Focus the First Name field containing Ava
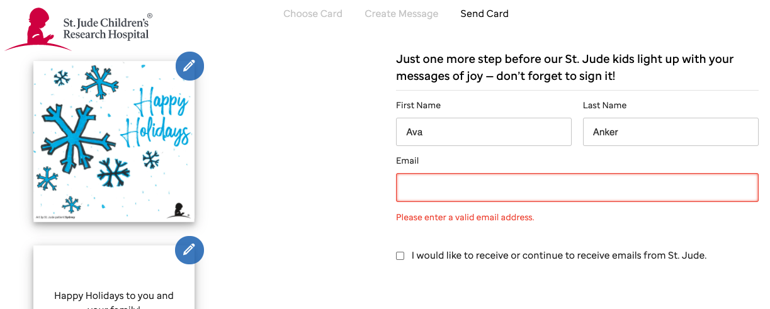Screen dimensions: 770x309 484,132
